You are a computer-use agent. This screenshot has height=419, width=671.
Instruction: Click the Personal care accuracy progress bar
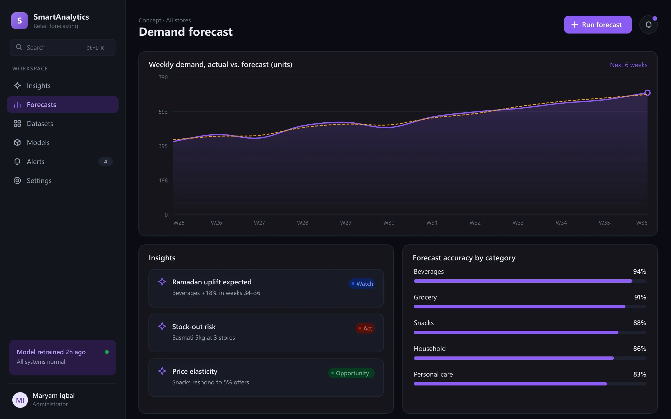pyautogui.click(x=530, y=384)
